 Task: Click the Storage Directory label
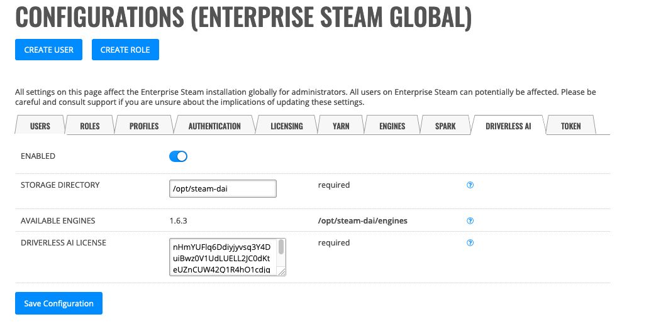click(60, 185)
